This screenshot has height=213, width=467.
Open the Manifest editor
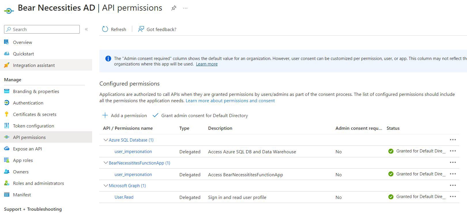click(22, 195)
